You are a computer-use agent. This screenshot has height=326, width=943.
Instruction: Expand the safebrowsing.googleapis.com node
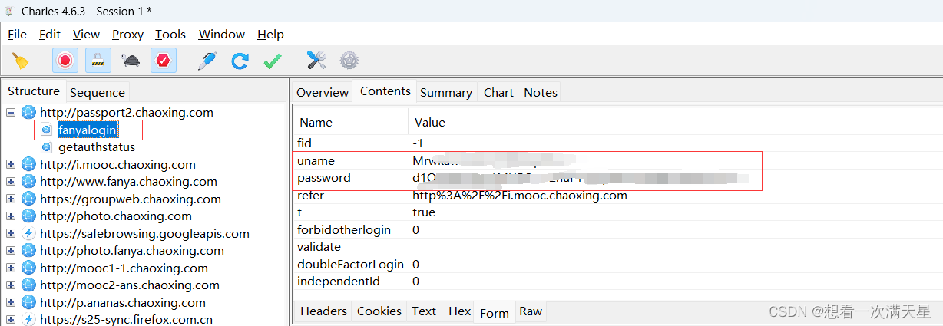point(11,233)
